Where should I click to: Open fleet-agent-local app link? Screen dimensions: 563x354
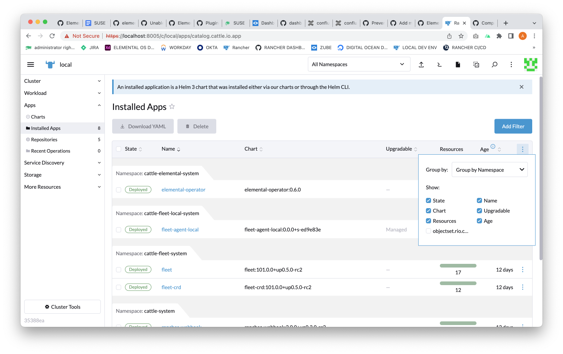coord(180,230)
